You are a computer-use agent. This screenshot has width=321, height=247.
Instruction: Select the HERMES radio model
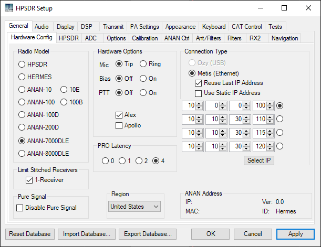(x=22, y=77)
